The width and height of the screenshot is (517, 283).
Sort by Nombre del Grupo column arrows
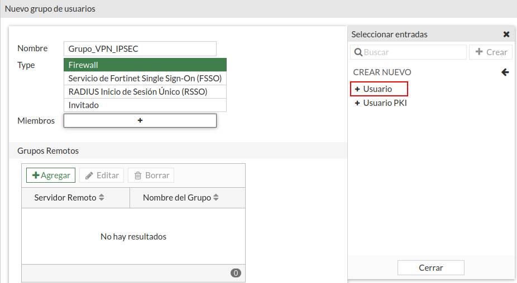tap(216, 198)
